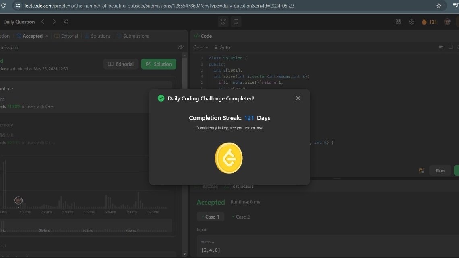Navigate to the next question using the right arrow
The height and width of the screenshot is (258, 459).
(x=54, y=22)
